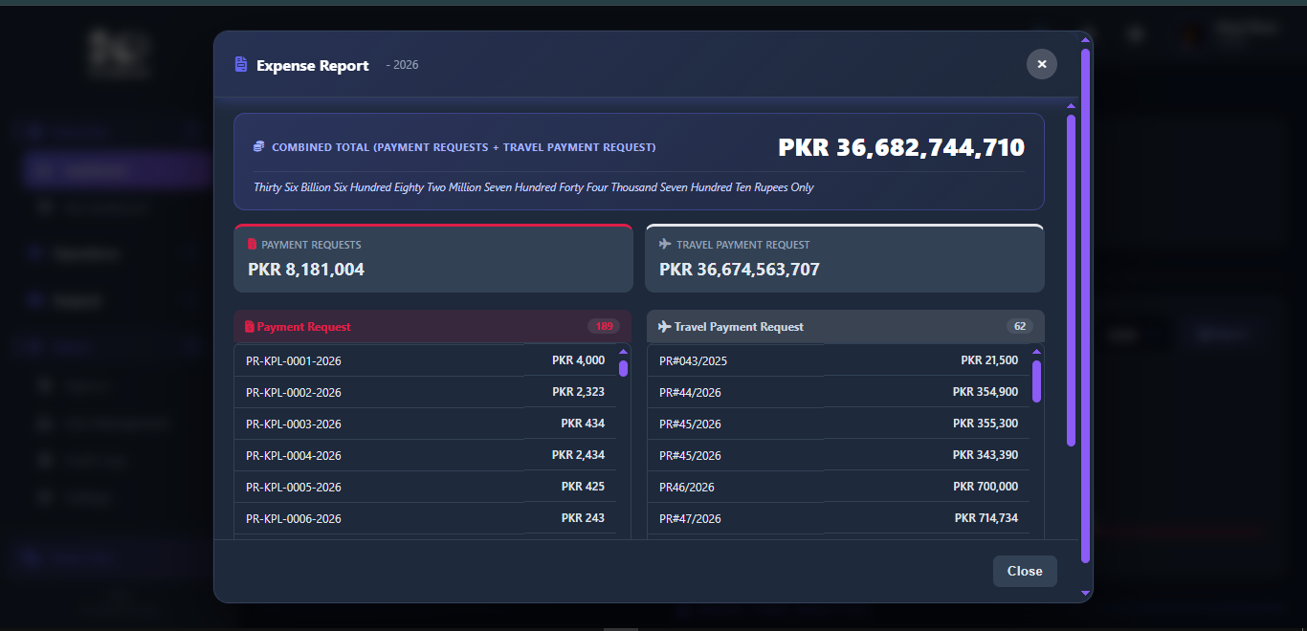Viewport: 1307px width, 631px height.
Task: Click the red 'Payment Request' list heading
Action: pos(303,327)
